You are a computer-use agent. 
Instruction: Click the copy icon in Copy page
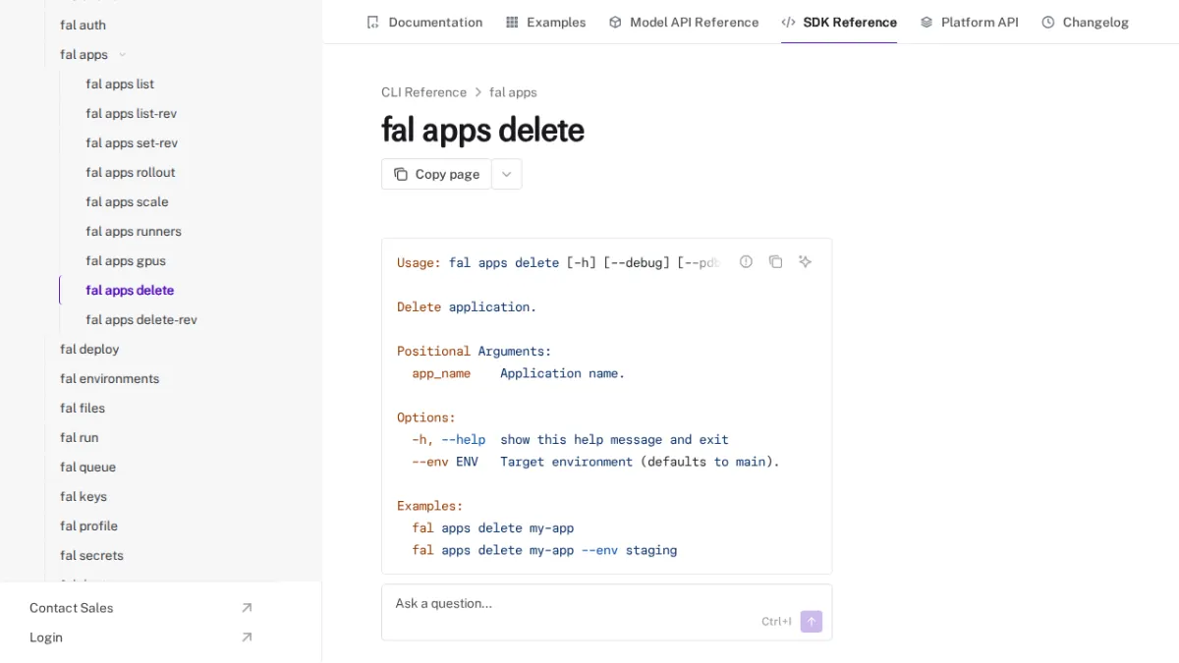coord(401,174)
